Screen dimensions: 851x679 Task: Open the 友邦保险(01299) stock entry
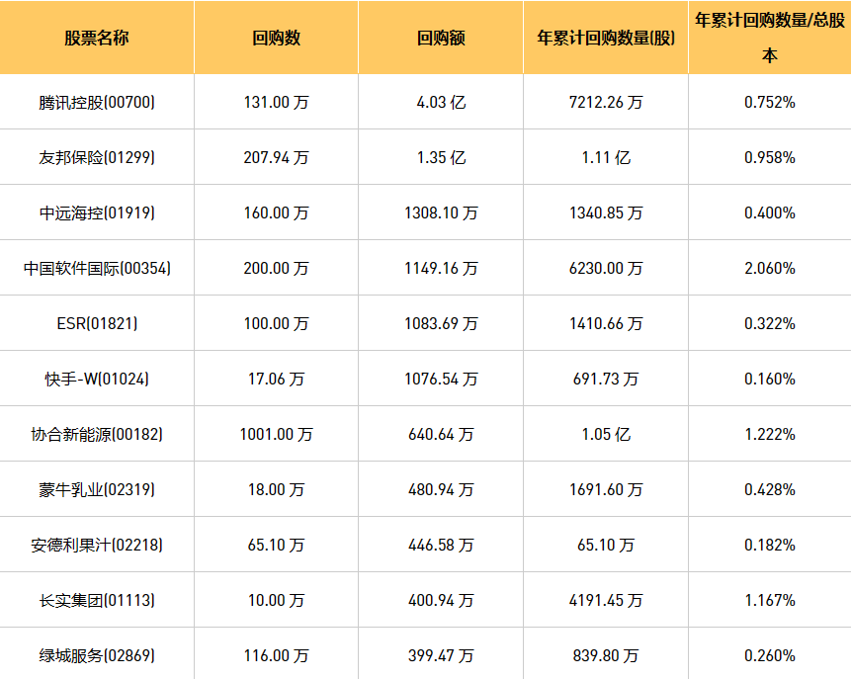pos(97,157)
